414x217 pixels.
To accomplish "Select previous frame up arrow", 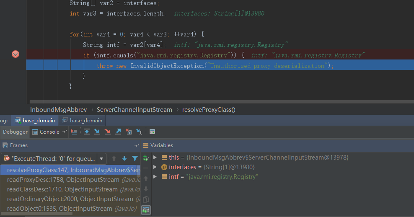I will point(114,158).
